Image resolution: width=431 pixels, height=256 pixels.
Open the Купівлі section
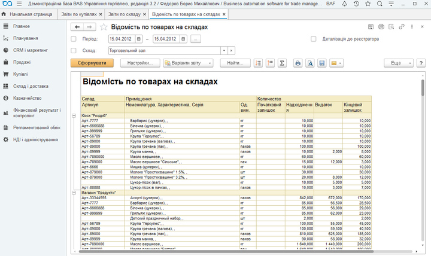pyautogui.click(x=20, y=74)
